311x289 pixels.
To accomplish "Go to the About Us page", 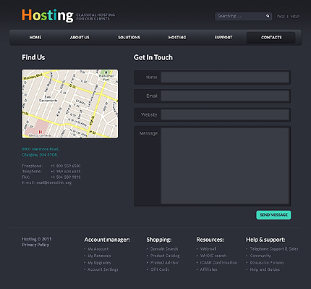I will pos(80,38).
